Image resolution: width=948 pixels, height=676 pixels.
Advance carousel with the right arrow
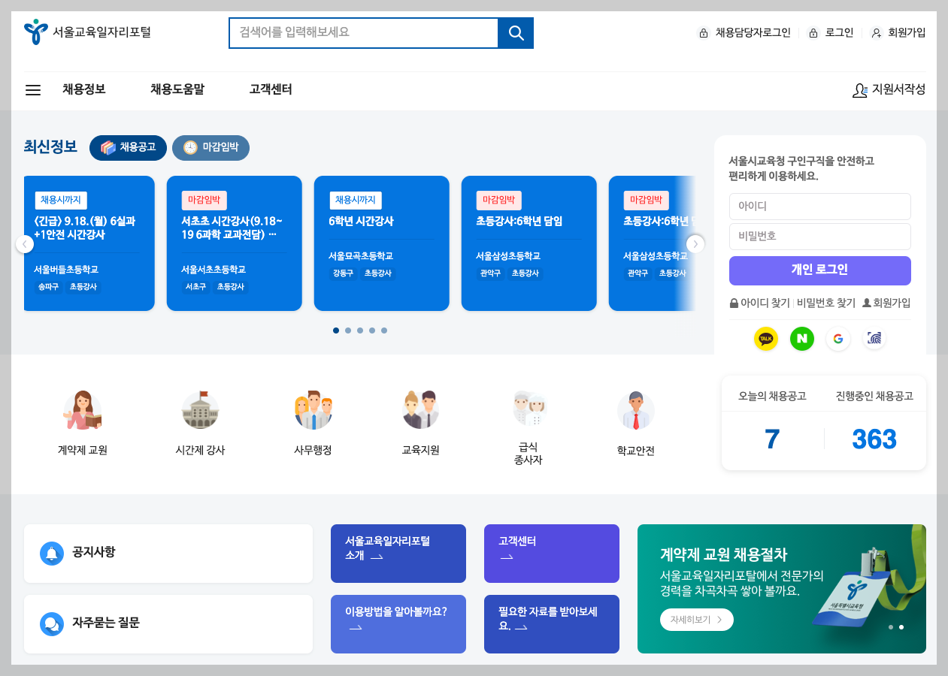(695, 243)
